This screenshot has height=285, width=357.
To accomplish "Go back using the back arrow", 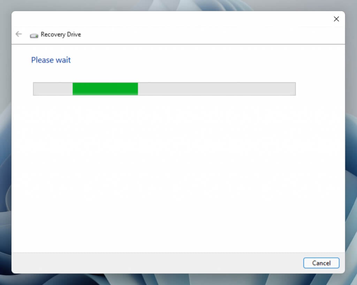I will click(19, 34).
